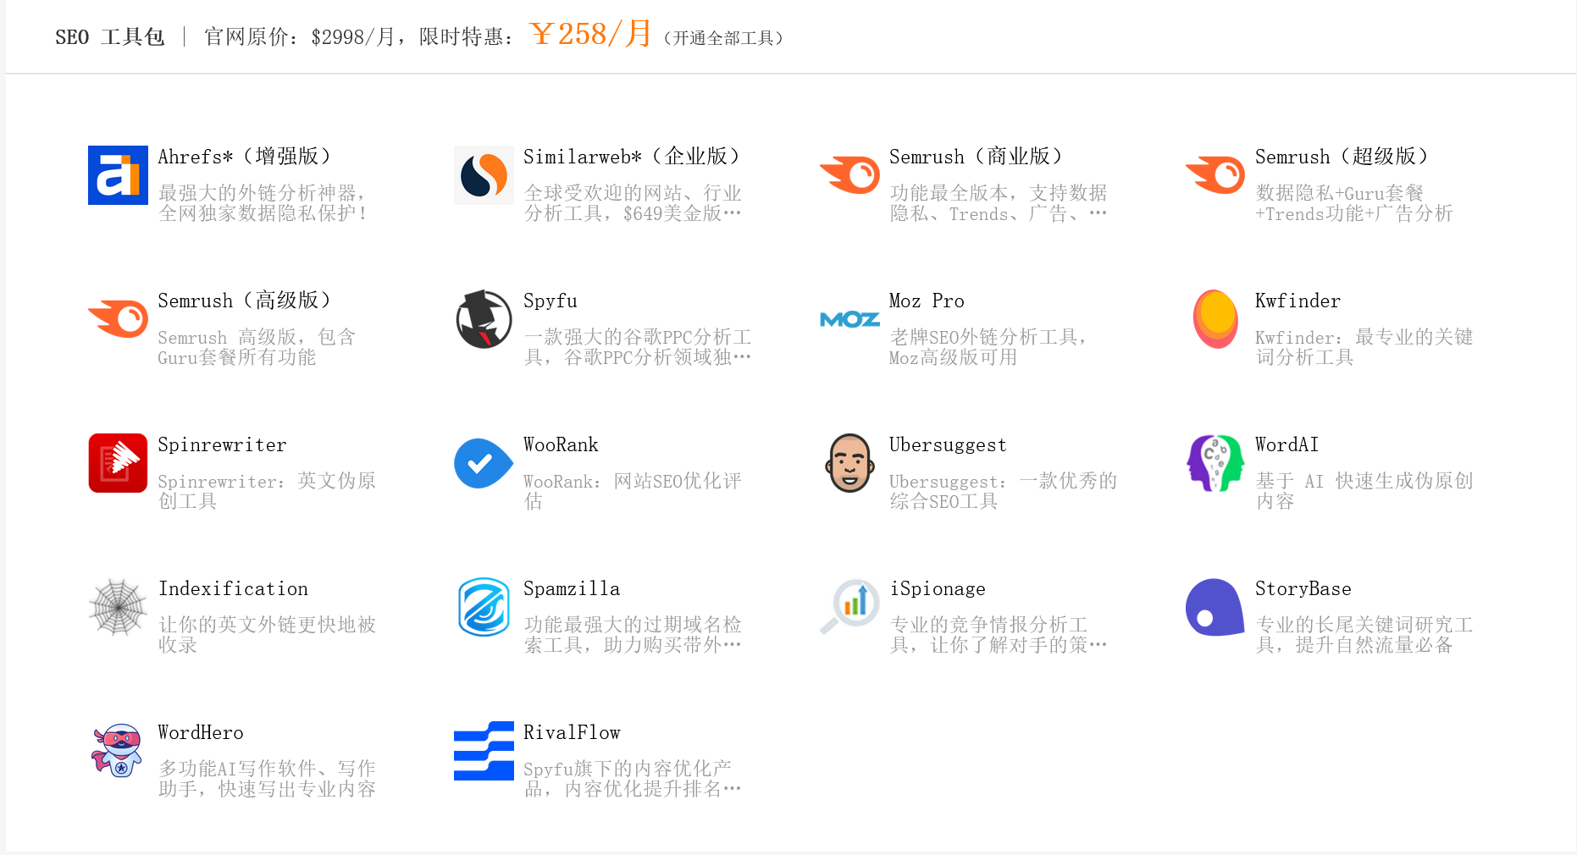Click the WordHero ninja mascot icon
This screenshot has height=855, width=1577.
click(118, 751)
